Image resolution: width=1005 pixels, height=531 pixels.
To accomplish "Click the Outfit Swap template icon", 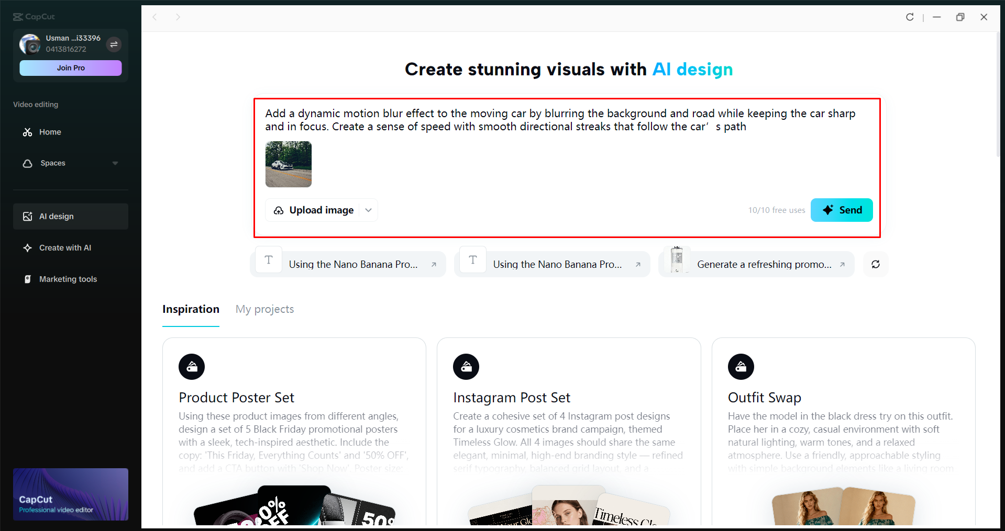I will 740,367.
